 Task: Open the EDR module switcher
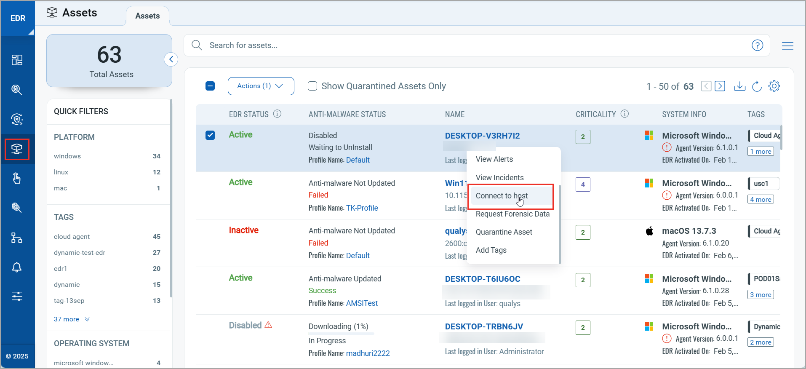click(x=18, y=18)
